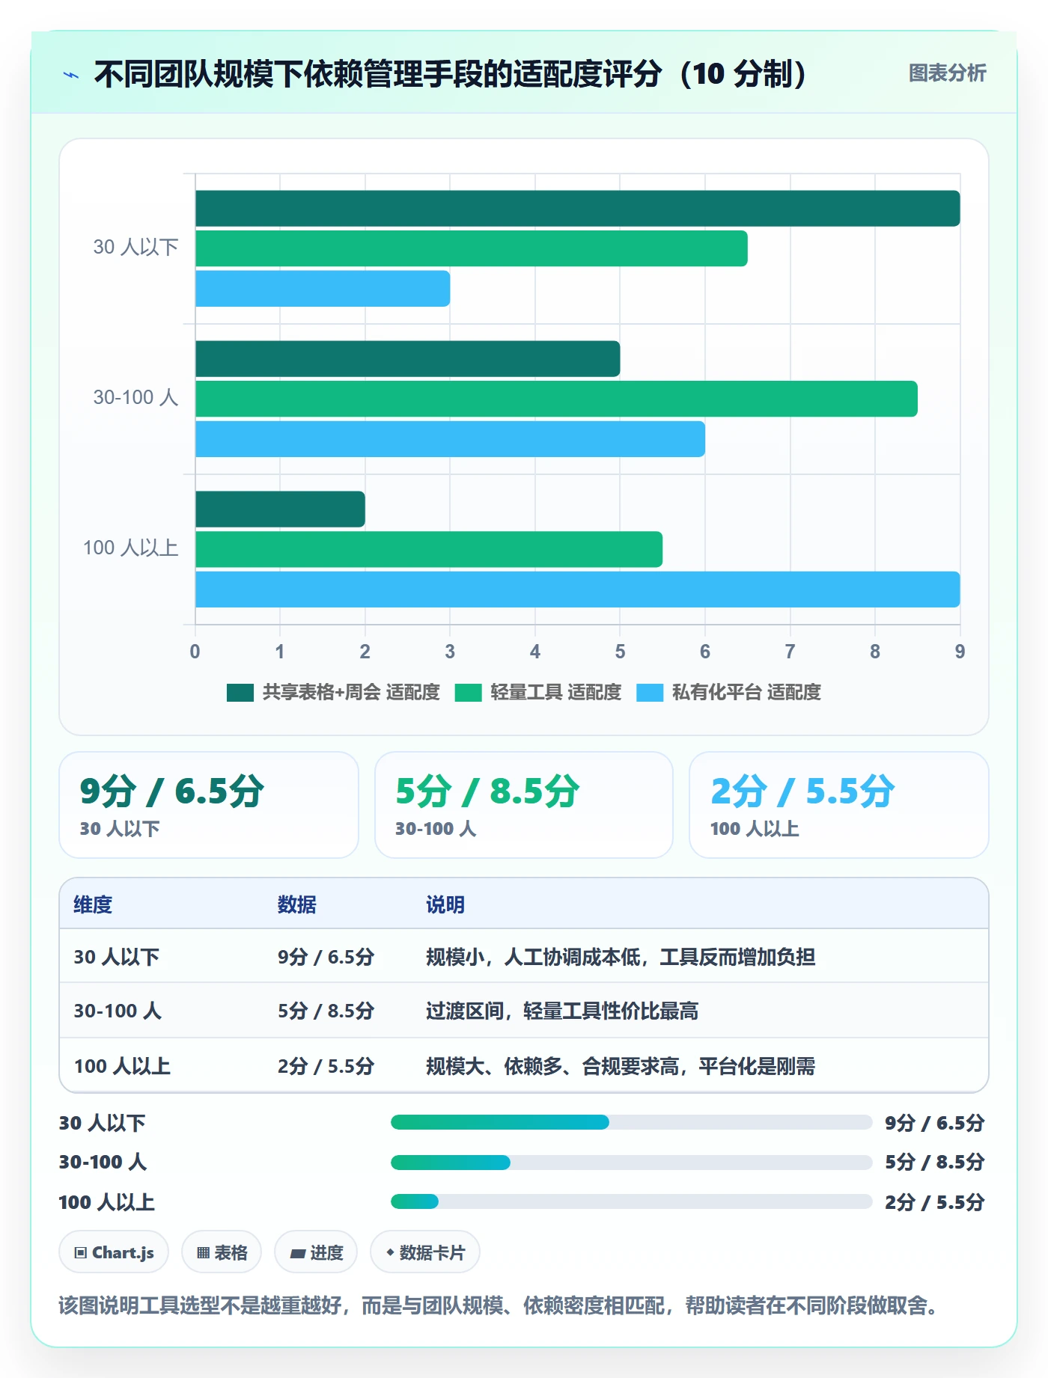1048x1378 pixels.
Task: Click the Chart.js tag chip
Action: click(114, 1252)
